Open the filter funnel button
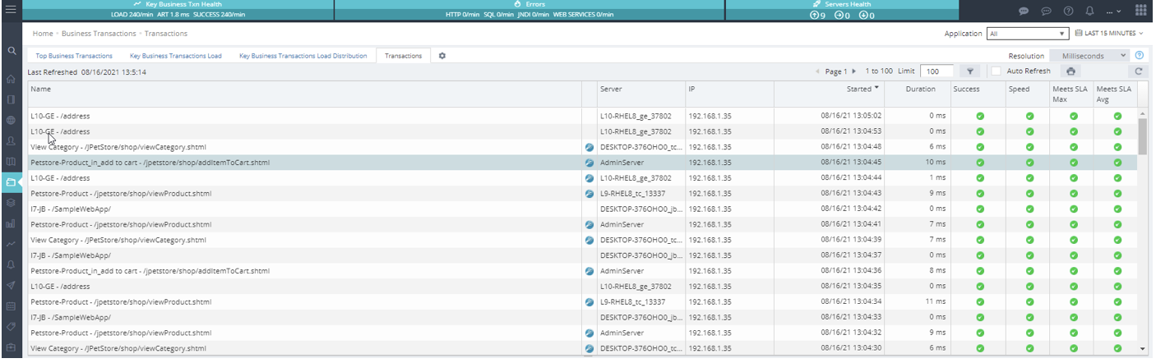Screen dimensions: 1156x363 click(x=970, y=71)
